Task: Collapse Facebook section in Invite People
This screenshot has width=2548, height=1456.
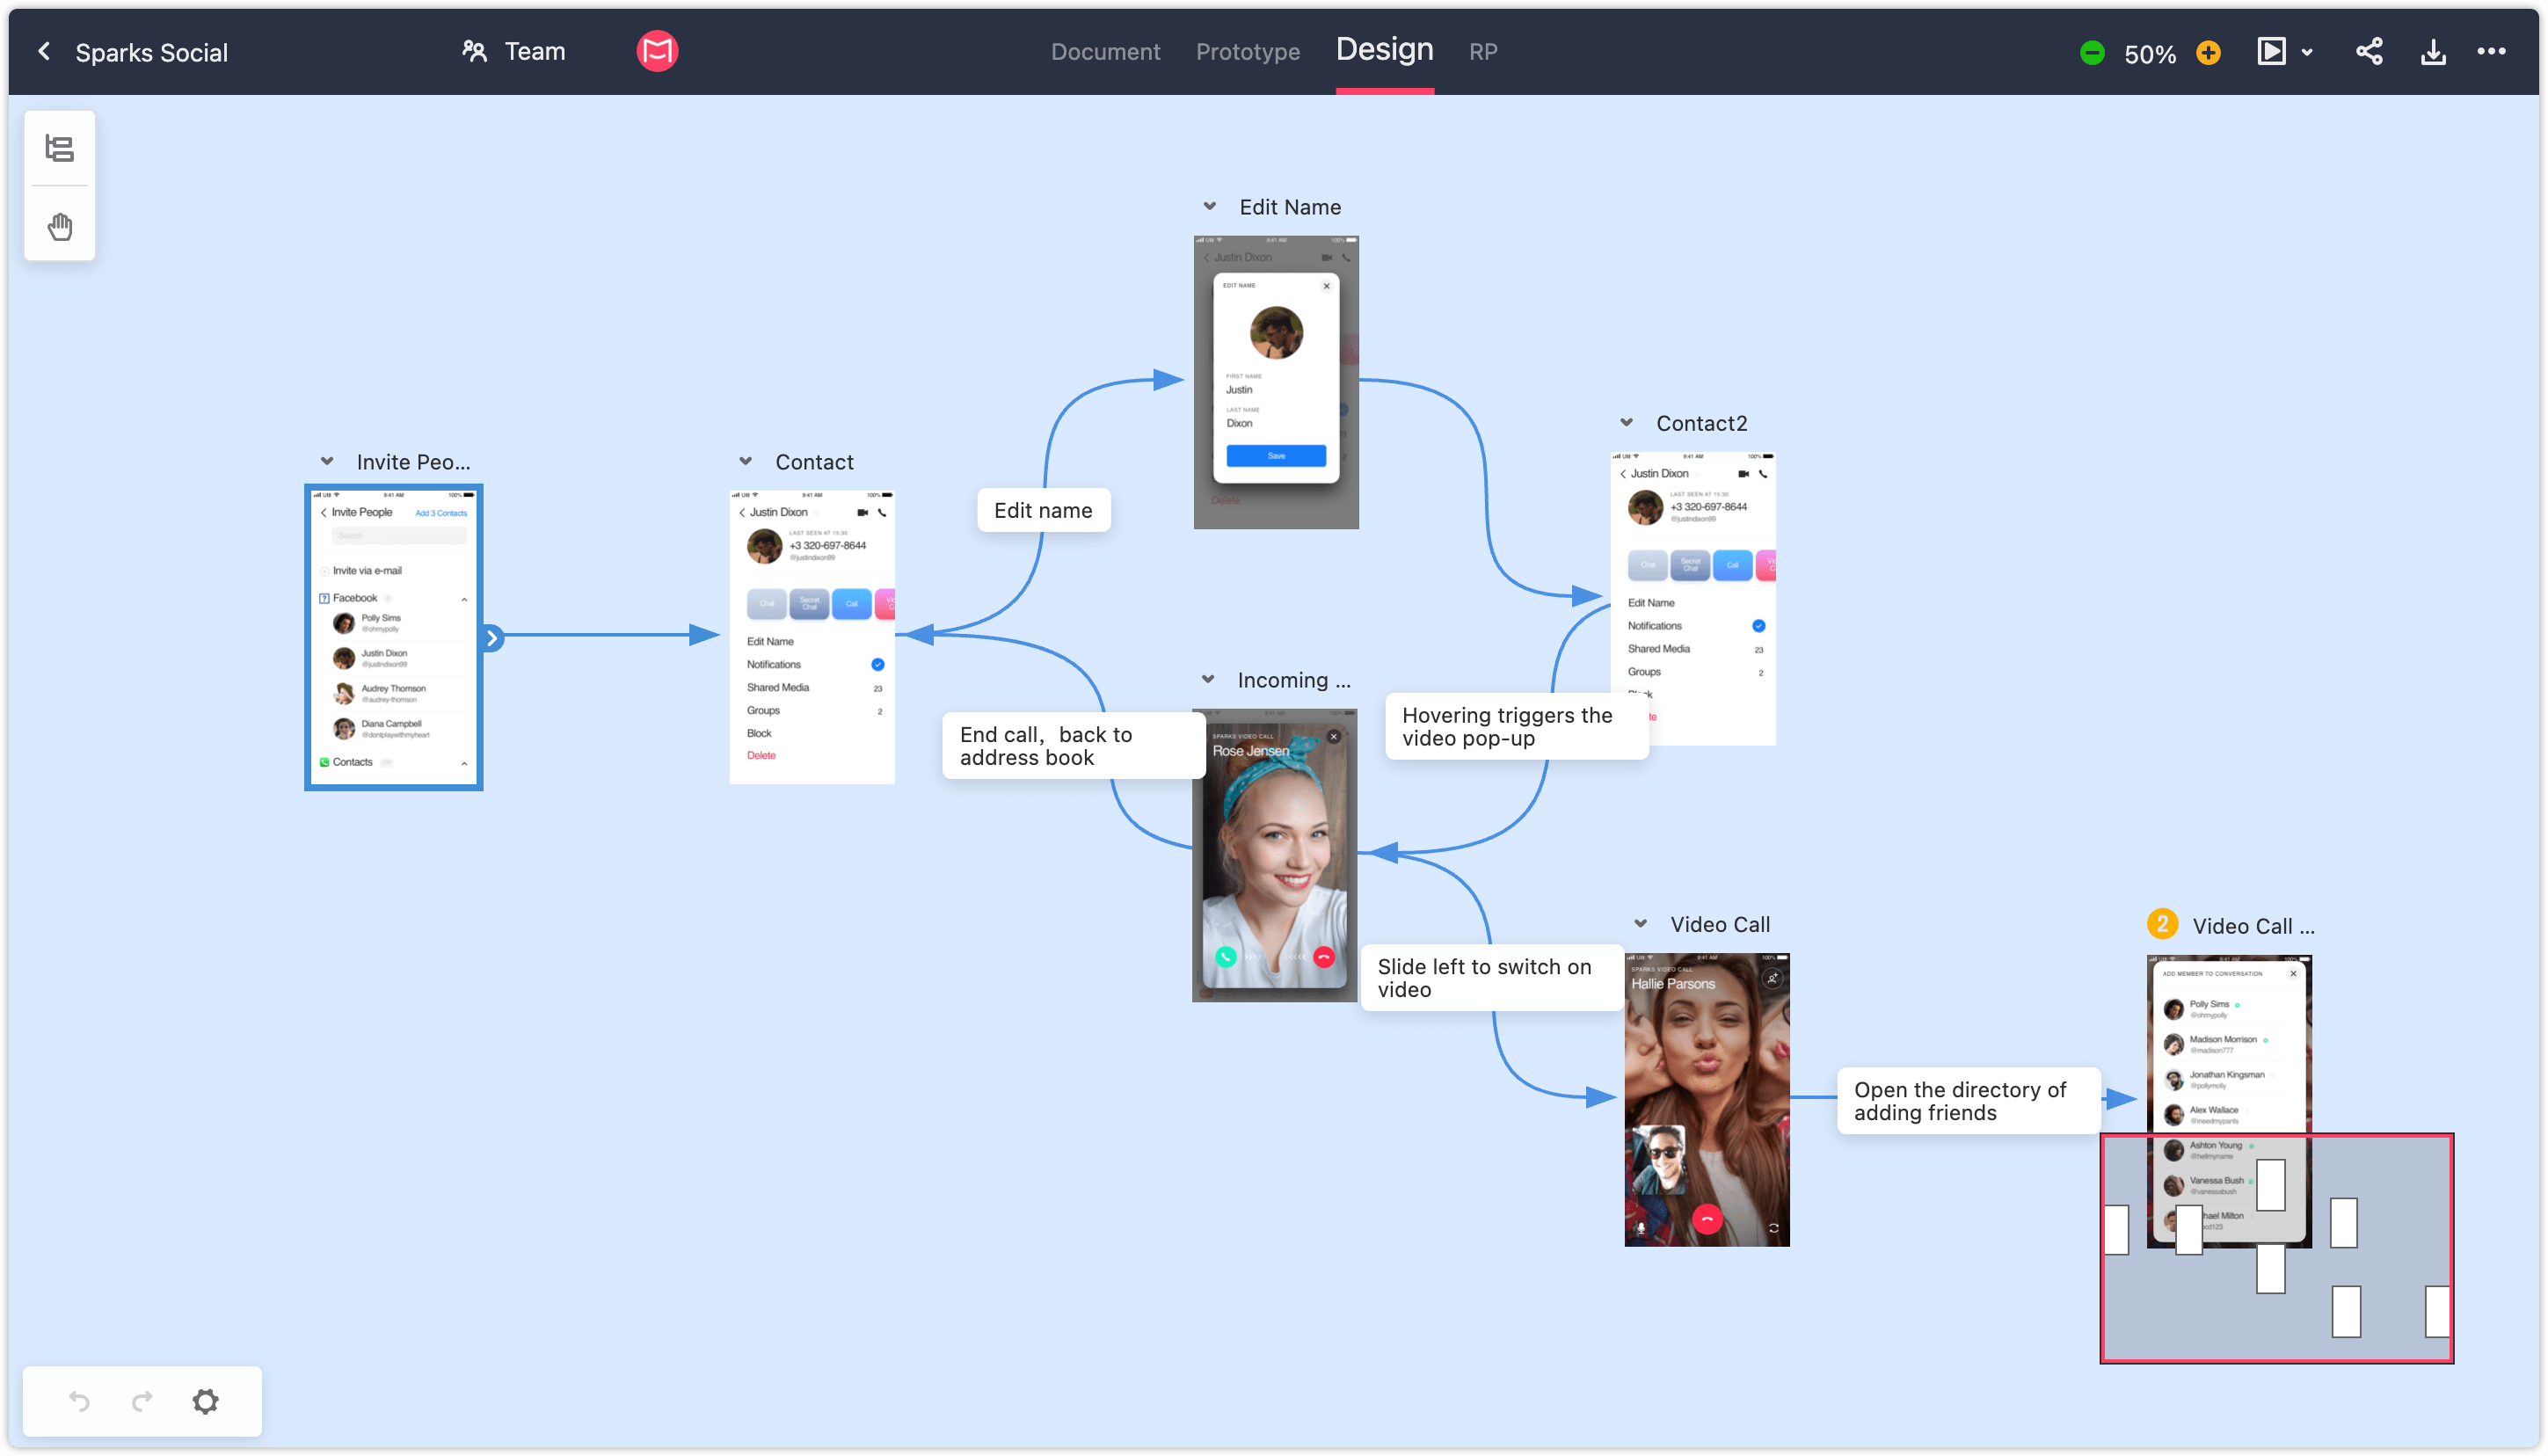Action: point(464,599)
